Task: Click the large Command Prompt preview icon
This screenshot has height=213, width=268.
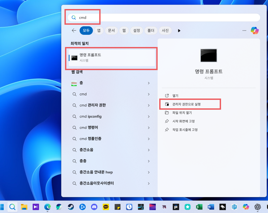Action: [209, 55]
